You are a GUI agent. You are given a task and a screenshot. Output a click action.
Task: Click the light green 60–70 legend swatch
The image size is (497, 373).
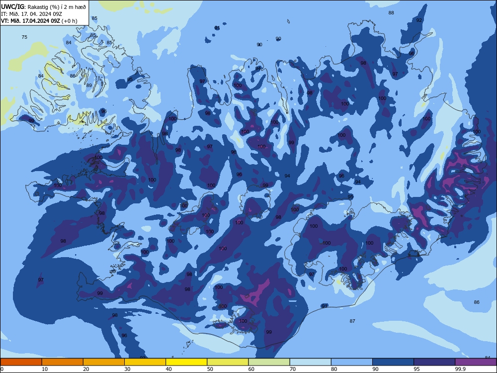coord(269,362)
